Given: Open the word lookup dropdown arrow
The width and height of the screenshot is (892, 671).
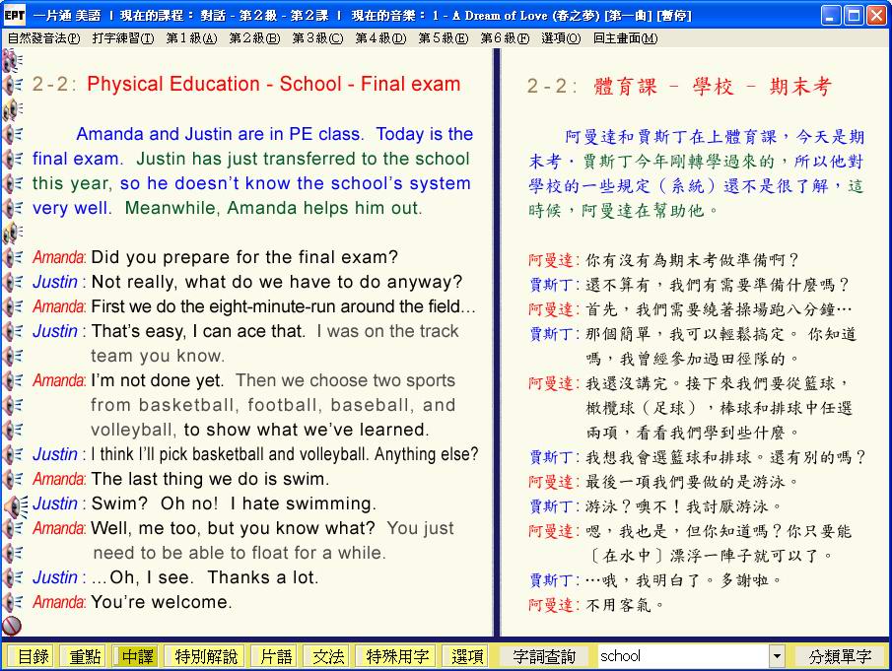Looking at the screenshot, I should (x=777, y=656).
